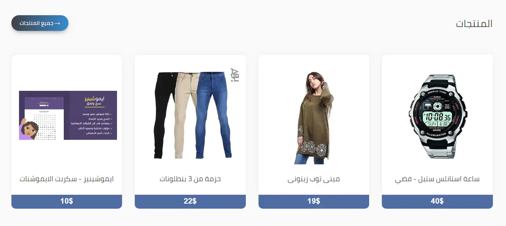506x226 pixels.
Task: Click the blue jeans in the trousers bundle
Action: pos(213,115)
